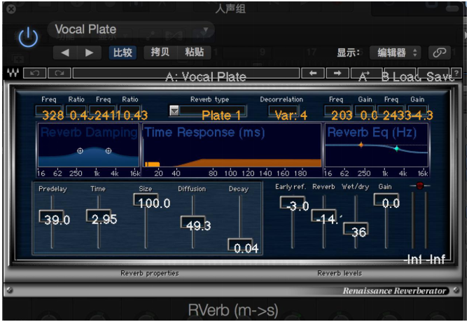Image resolution: width=469 pixels, height=322 pixels.
Task: Click the Reverb level slider handle -14
Action: (324, 216)
